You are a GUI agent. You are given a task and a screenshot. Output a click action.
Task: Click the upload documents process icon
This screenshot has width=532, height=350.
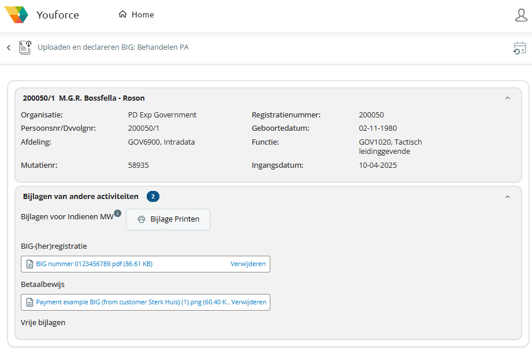[25, 47]
